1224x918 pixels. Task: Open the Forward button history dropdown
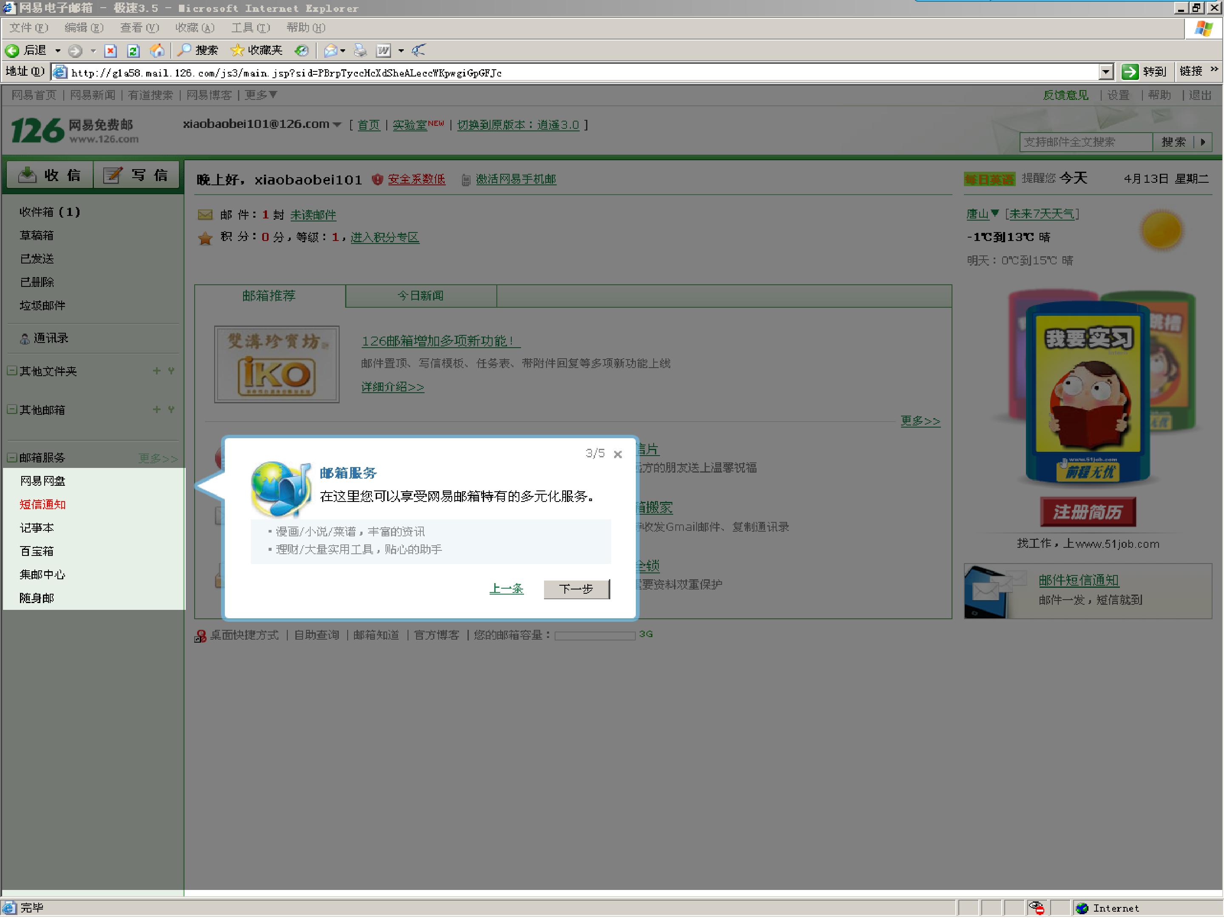pos(93,51)
